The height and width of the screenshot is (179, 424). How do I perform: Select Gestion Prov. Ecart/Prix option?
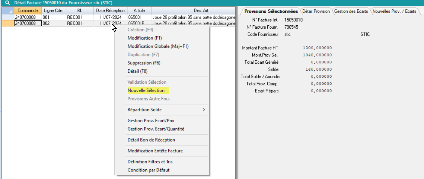(x=151, y=121)
